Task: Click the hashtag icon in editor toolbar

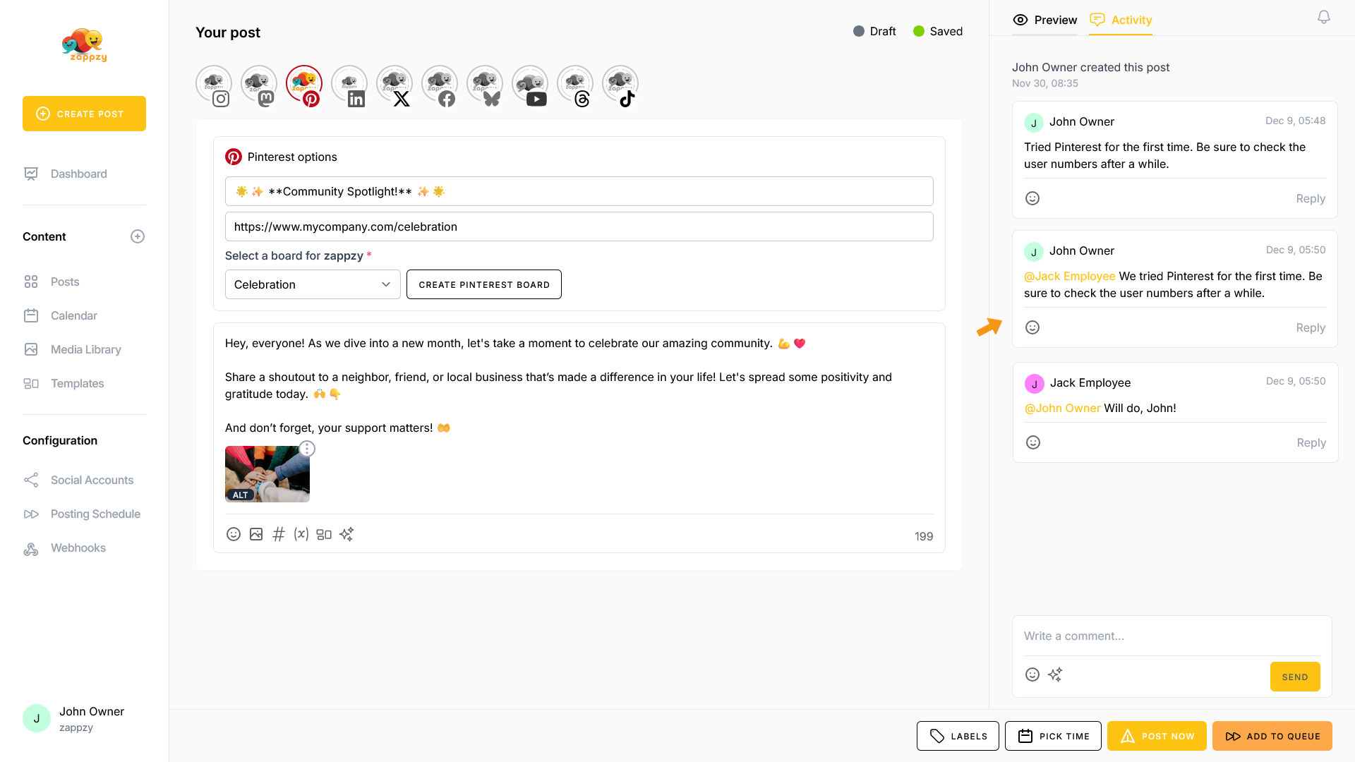Action: coord(279,534)
